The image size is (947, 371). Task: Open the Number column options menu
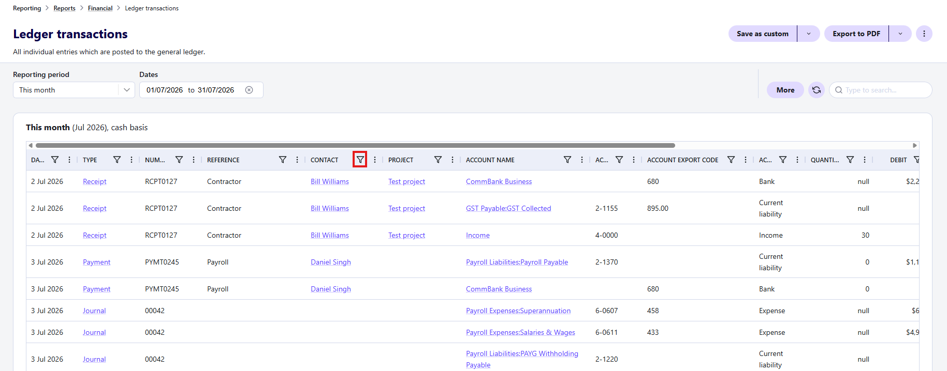[194, 160]
